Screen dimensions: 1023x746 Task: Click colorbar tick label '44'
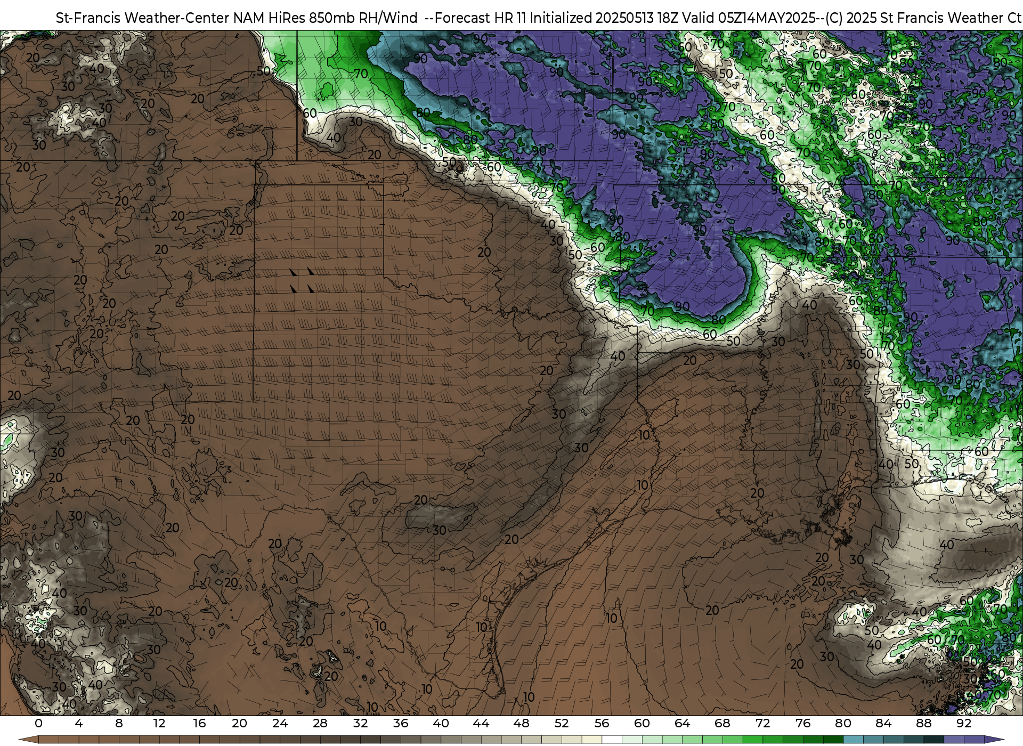(481, 723)
